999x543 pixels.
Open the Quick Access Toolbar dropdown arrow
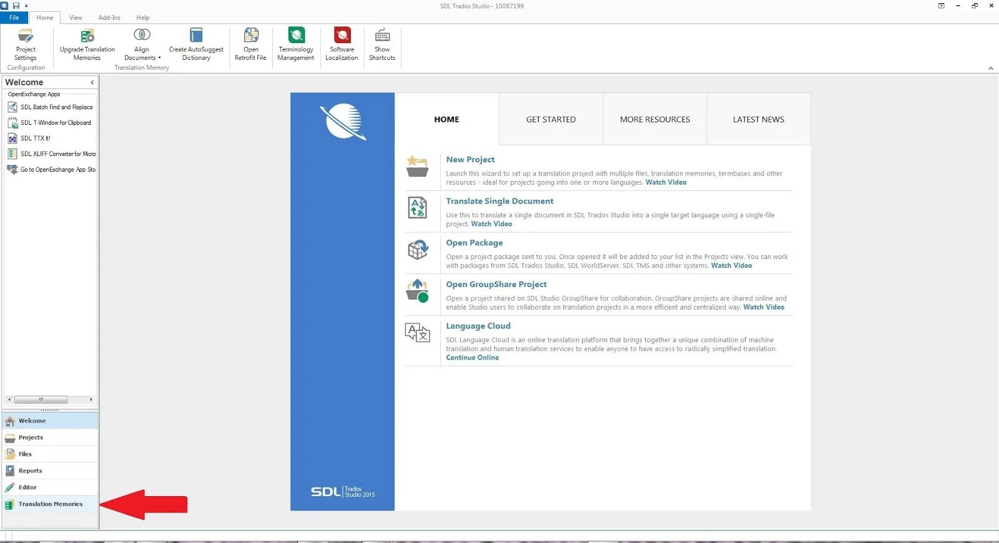click(26, 6)
